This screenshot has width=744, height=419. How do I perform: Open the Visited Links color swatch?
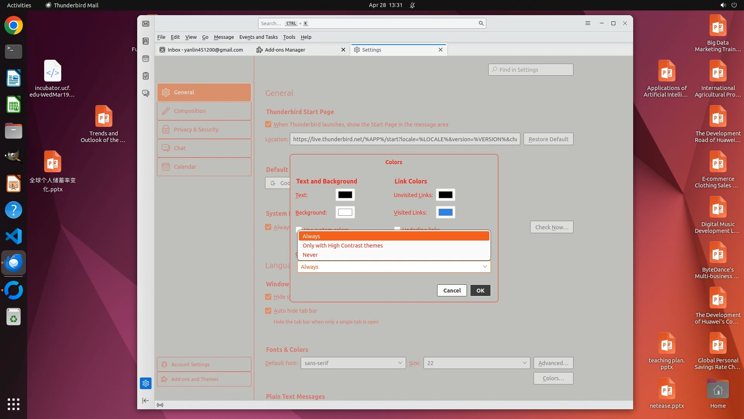(x=445, y=212)
